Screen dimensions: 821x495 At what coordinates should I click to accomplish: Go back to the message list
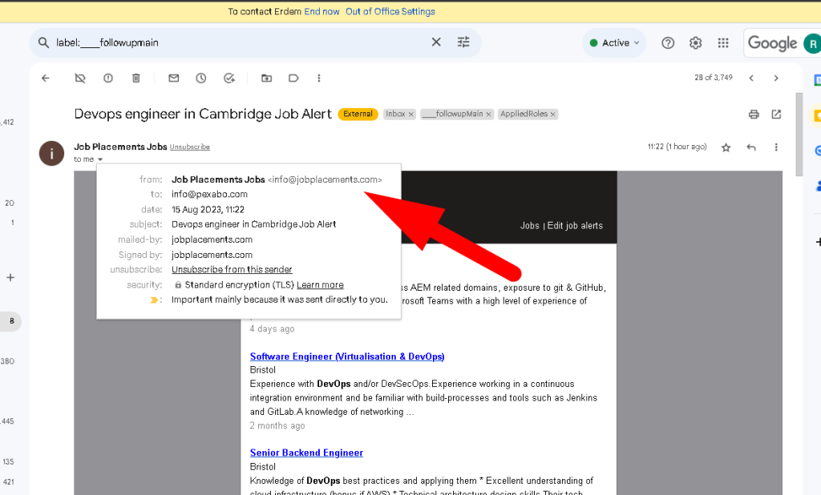point(46,78)
